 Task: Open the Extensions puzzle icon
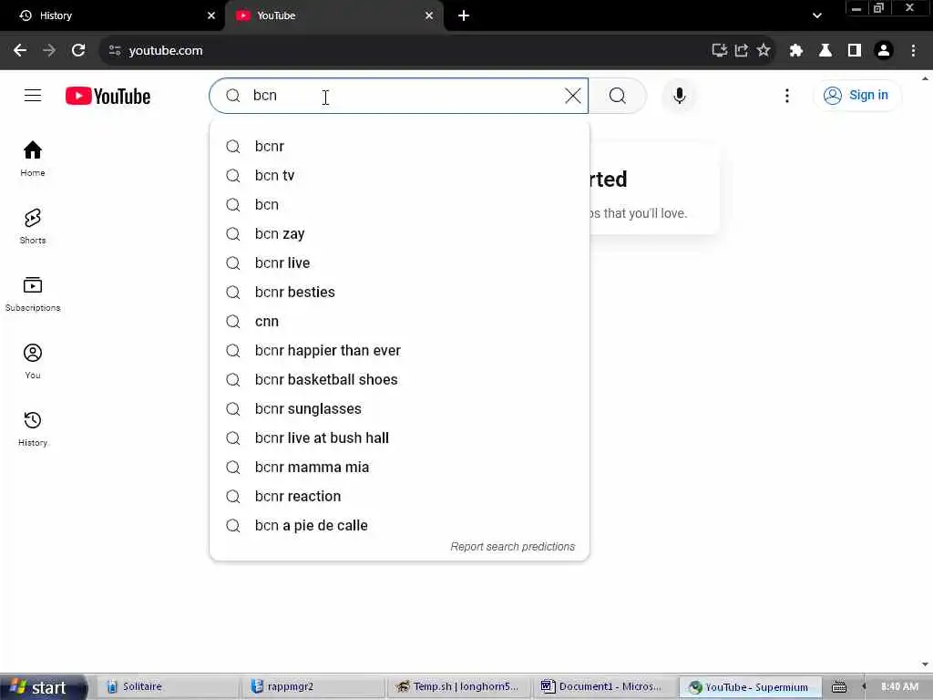click(795, 51)
